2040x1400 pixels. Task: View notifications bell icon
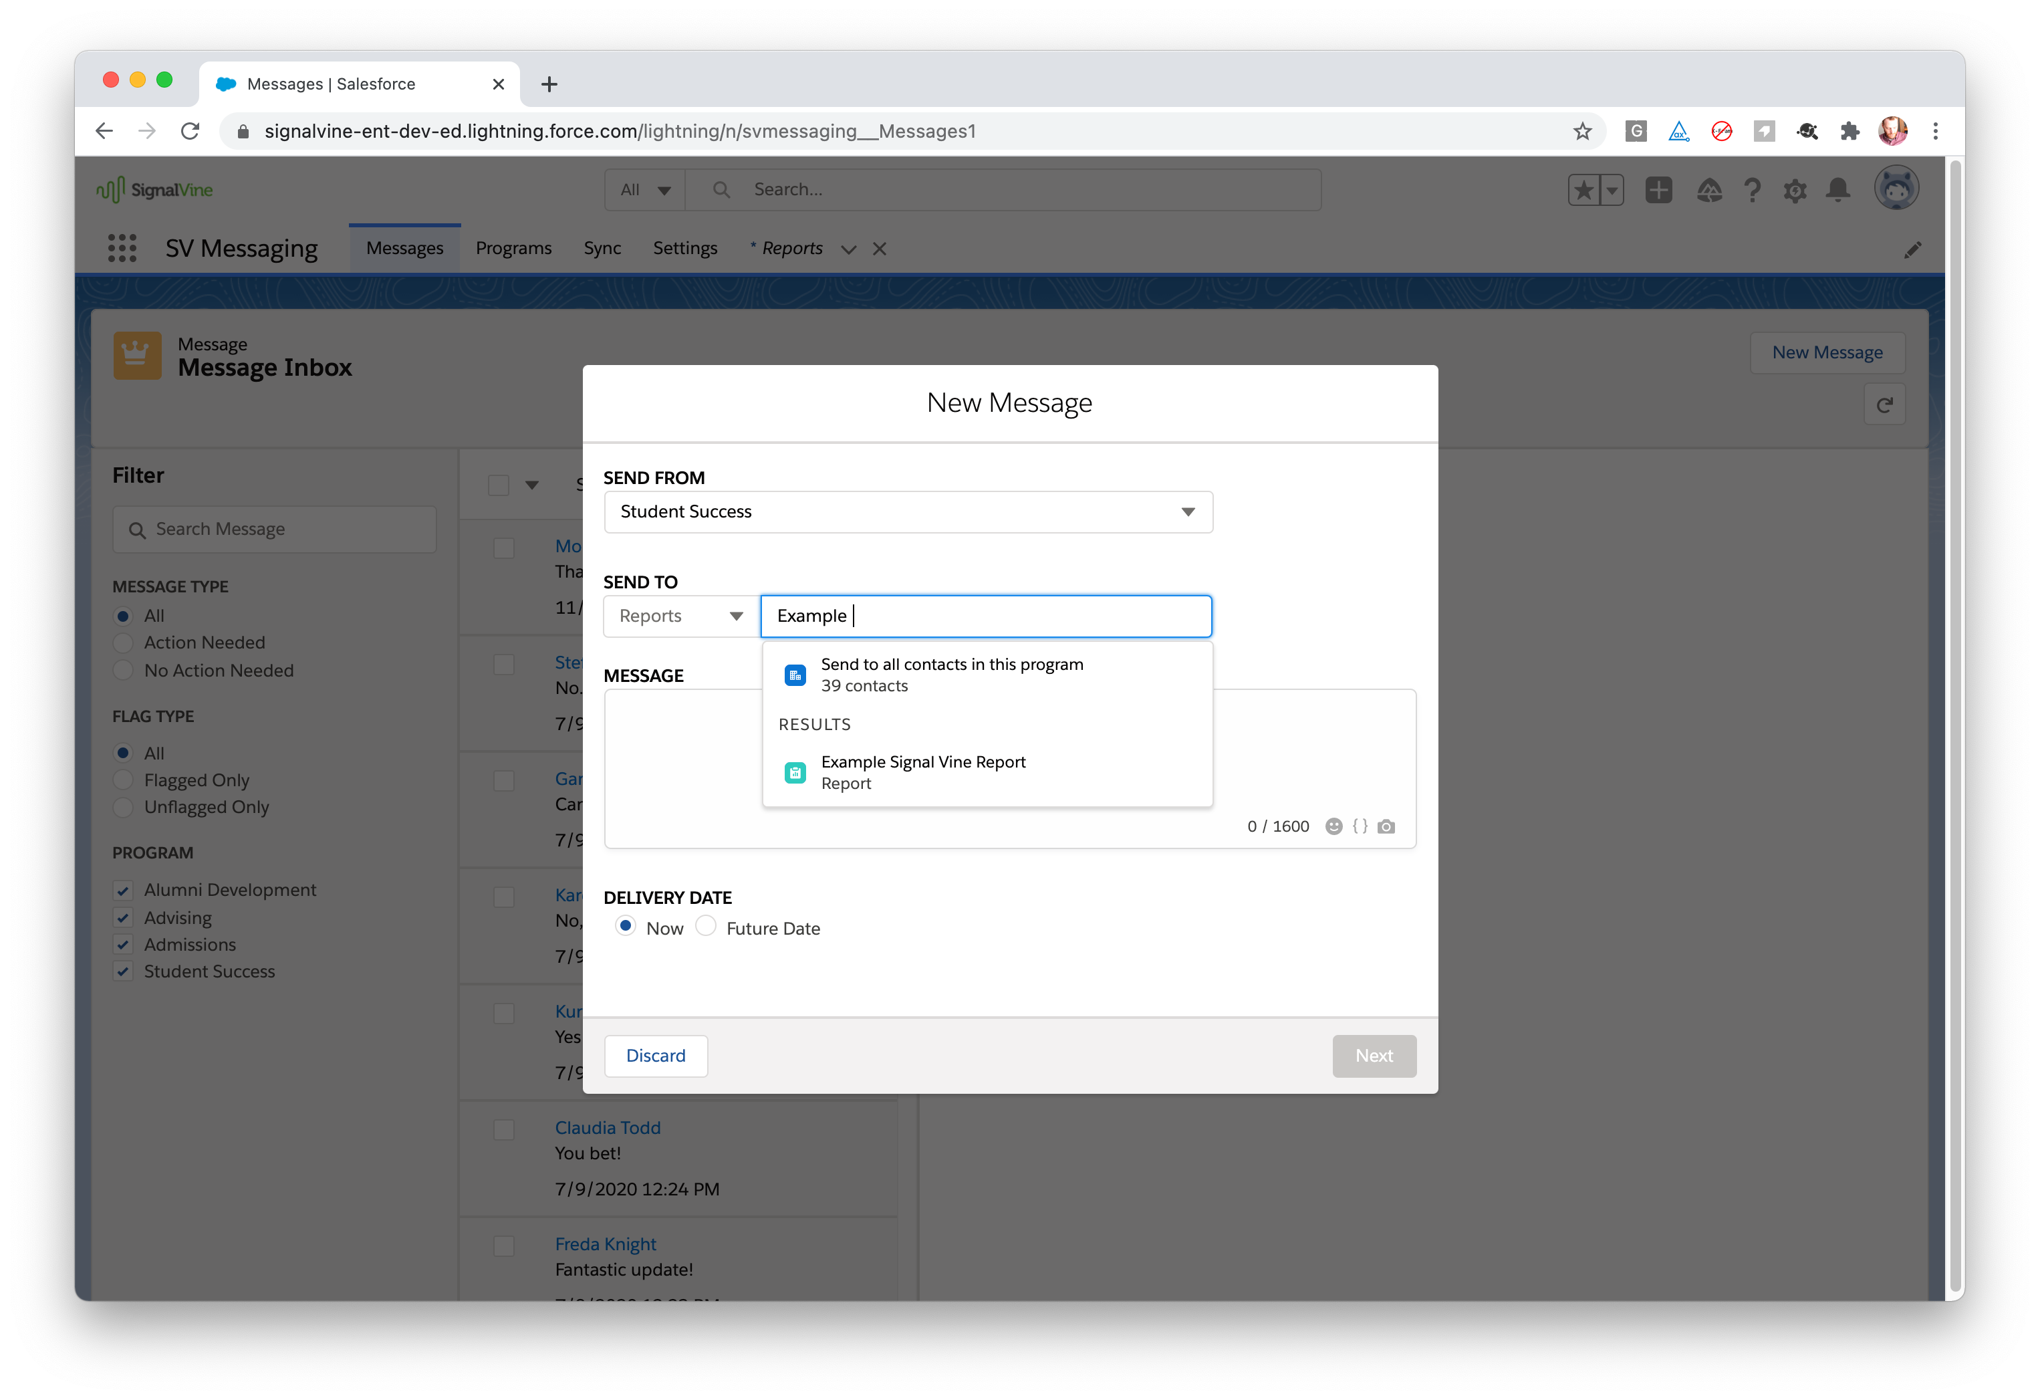click(x=1838, y=190)
